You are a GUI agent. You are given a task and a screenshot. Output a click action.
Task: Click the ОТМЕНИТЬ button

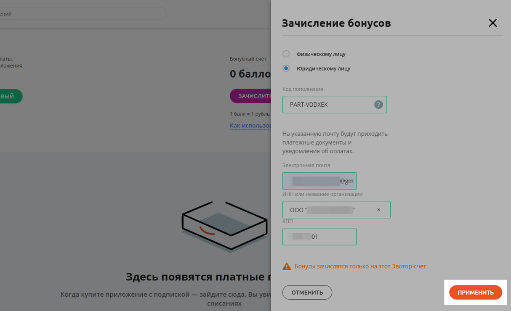coord(307,293)
